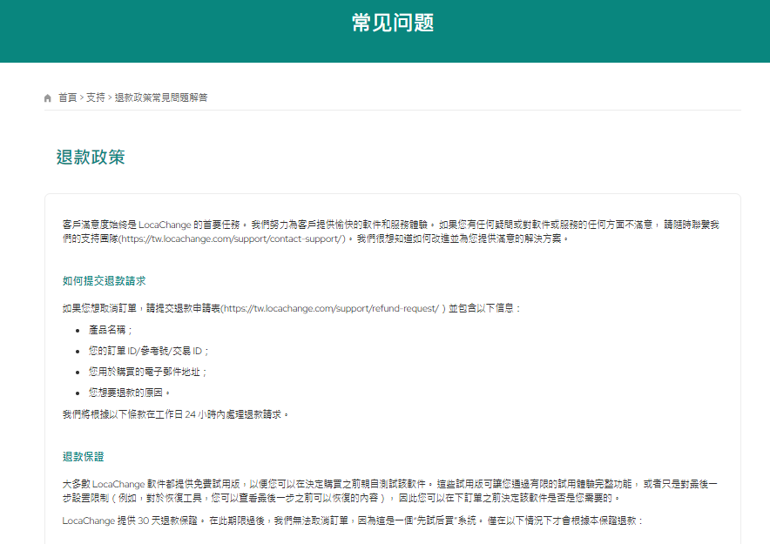Viewport: 770px width, 544px height.
Task: Click the home icon in breadcrumb
Action: 48,98
